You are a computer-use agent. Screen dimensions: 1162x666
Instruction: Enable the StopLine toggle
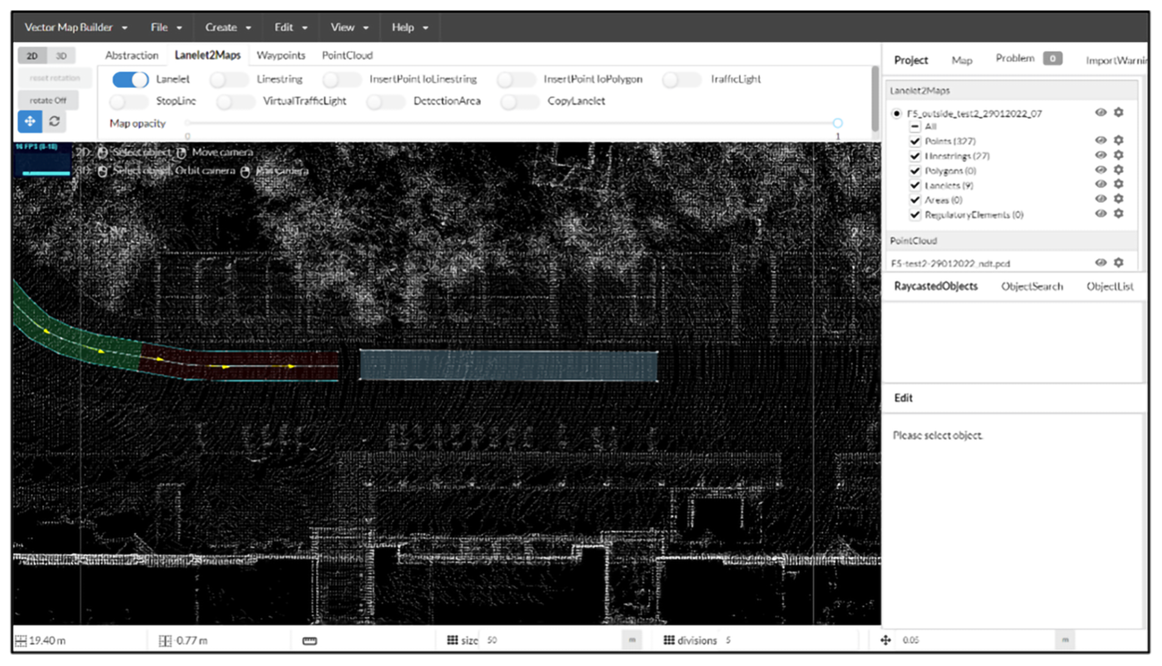click(x=129, y=101)
